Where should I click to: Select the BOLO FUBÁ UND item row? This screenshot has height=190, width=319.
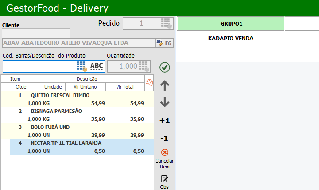[77, 131]
